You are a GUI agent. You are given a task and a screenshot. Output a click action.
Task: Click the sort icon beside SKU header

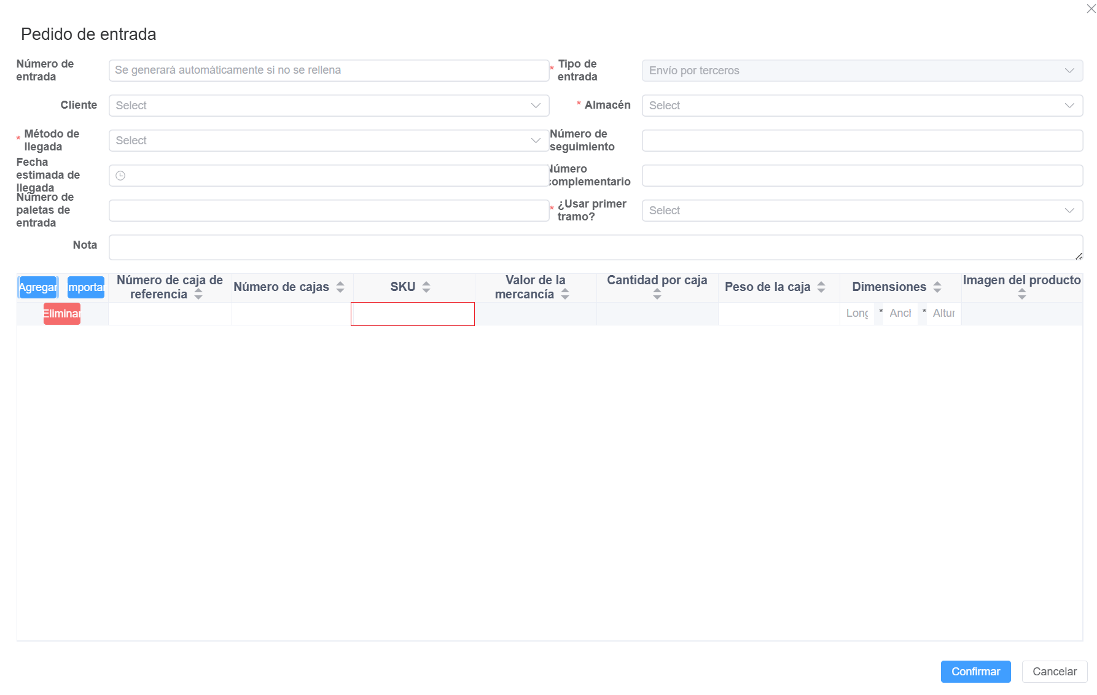[426, 287]
